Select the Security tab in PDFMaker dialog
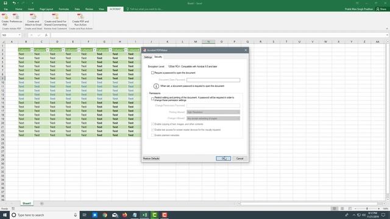The height and width of the screenshot is (219, 390). point(158,57)
